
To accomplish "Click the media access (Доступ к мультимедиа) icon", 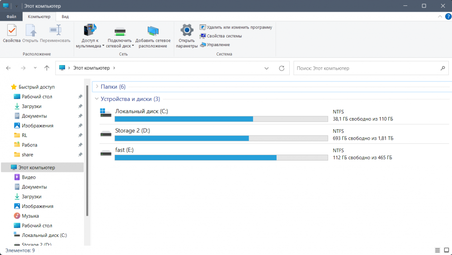I will click(x=90, y=36).
